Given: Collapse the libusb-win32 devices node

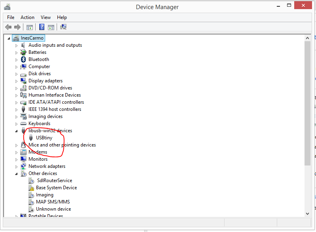Looking at the screenshot, I should (16, 131).
